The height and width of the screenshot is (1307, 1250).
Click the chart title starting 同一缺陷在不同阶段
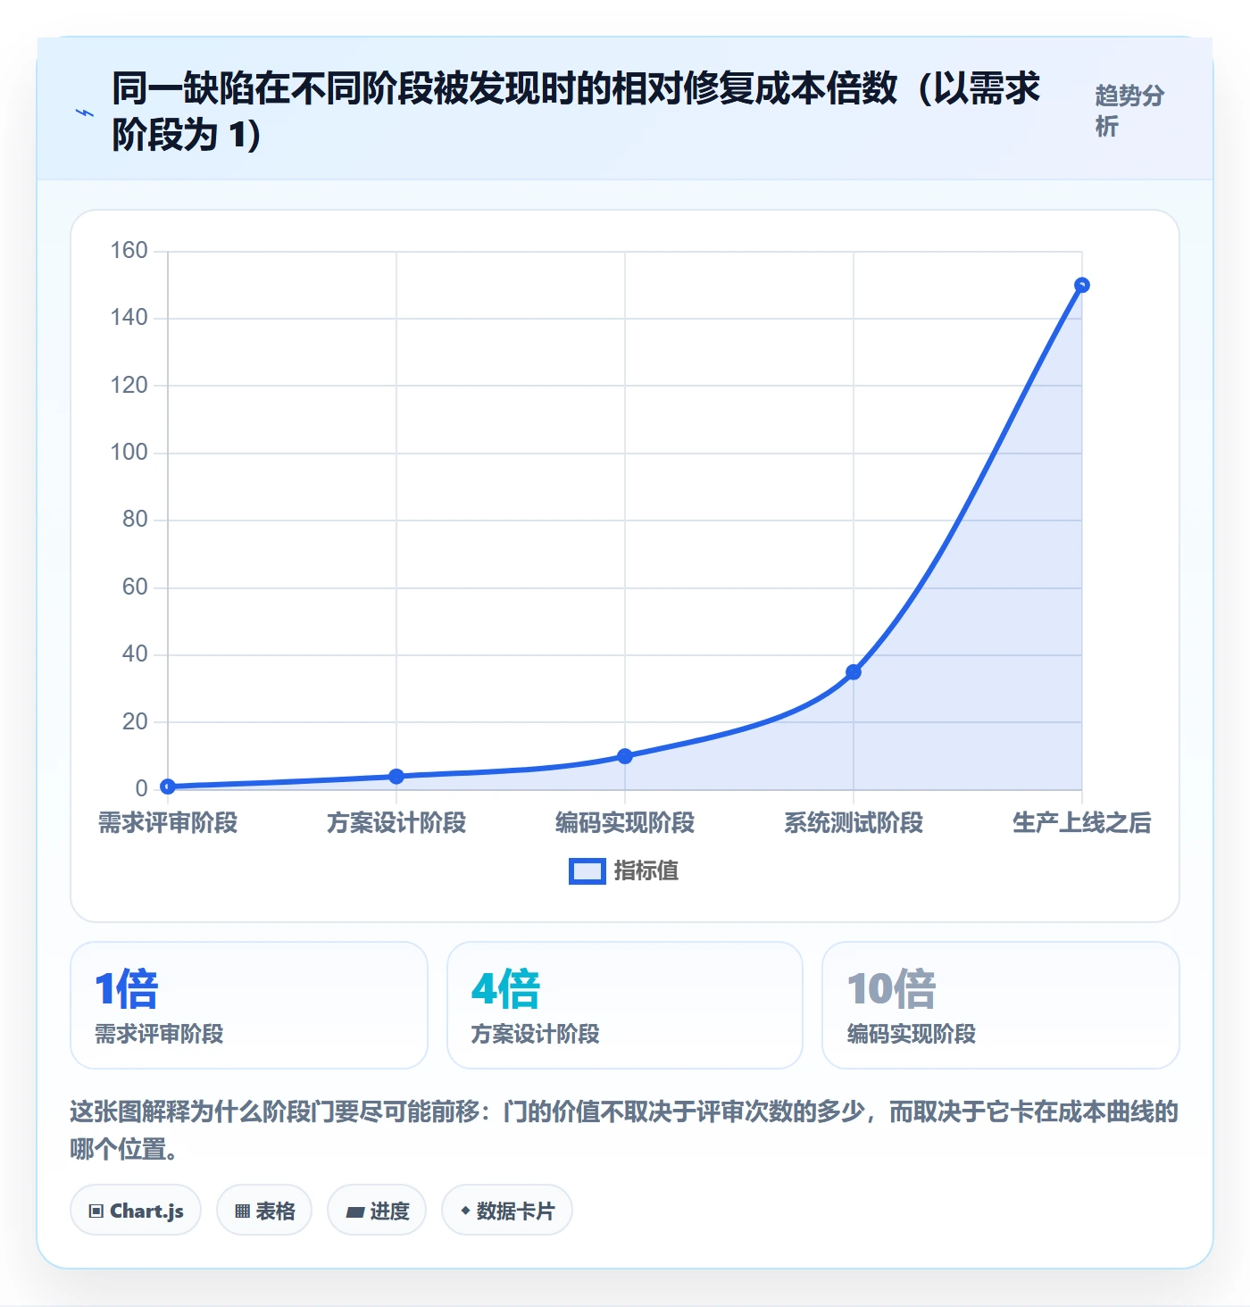click(x=576, y=112)
